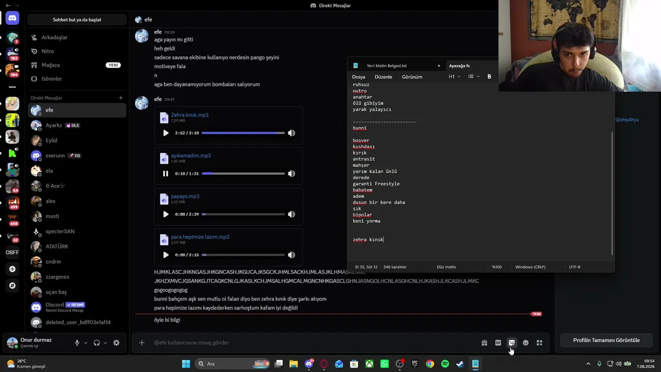The height and width of the screenshot is (372, 661).
Task: Open Mağaza shop page
Action: click(77, 65)
